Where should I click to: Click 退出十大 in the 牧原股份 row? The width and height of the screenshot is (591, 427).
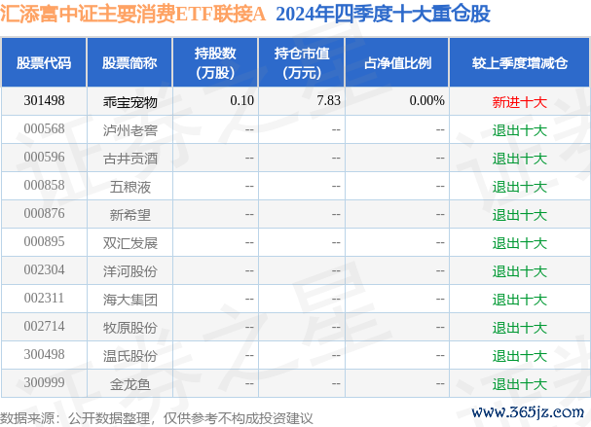click(519, 328)
